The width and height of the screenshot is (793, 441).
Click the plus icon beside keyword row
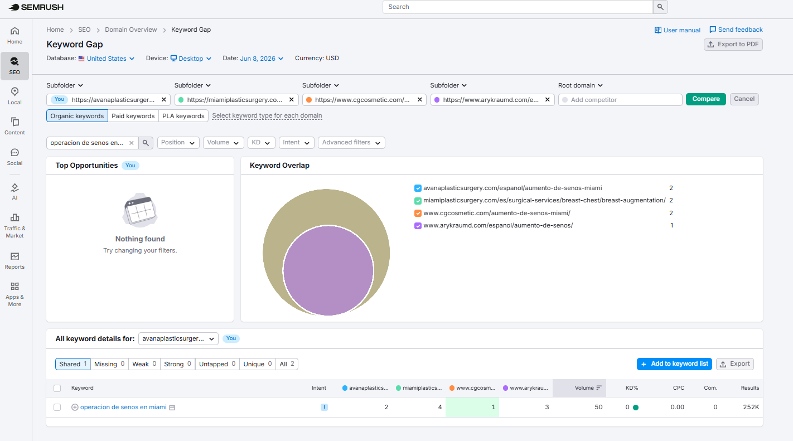click(x=75, y=407)
